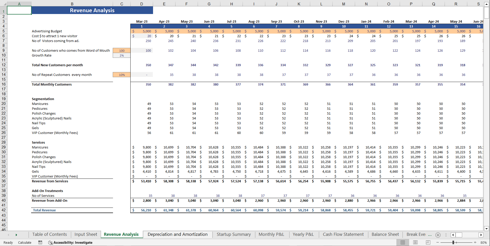Switch to Page Layout view icon
The height and width of the screenshot is (246, 490).
click(x=415, y=242)
